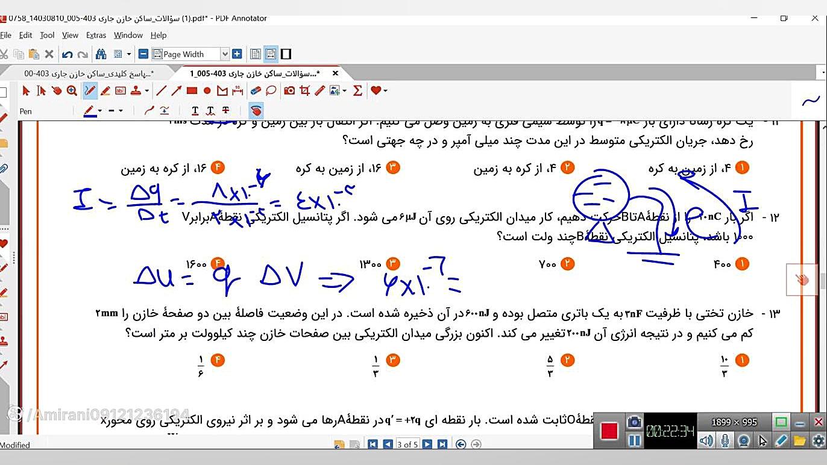Toggle the recorder webcam
827x465 pixels.
743,441
